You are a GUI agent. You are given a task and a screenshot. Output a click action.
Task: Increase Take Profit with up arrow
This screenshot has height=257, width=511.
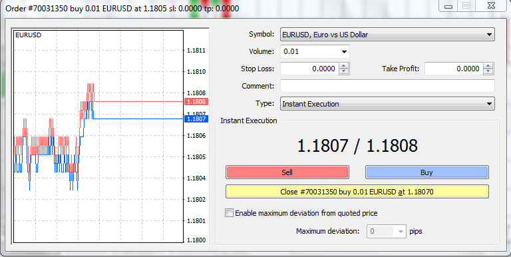pyautogui.click(x=488, y=66)
